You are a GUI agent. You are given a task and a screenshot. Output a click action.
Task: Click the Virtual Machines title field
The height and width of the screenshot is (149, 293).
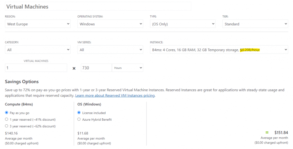click(x=98, y=6)
